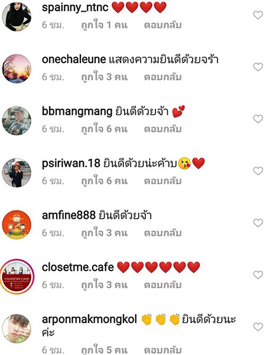270x355 pixels.
Task: Open amfine888's orange avatar
Action: click(17, 225)
